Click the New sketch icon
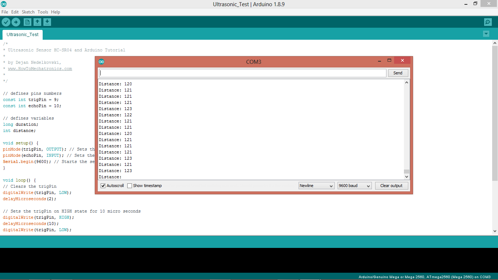This screenshot has height=280, width=498. [27, 22]
